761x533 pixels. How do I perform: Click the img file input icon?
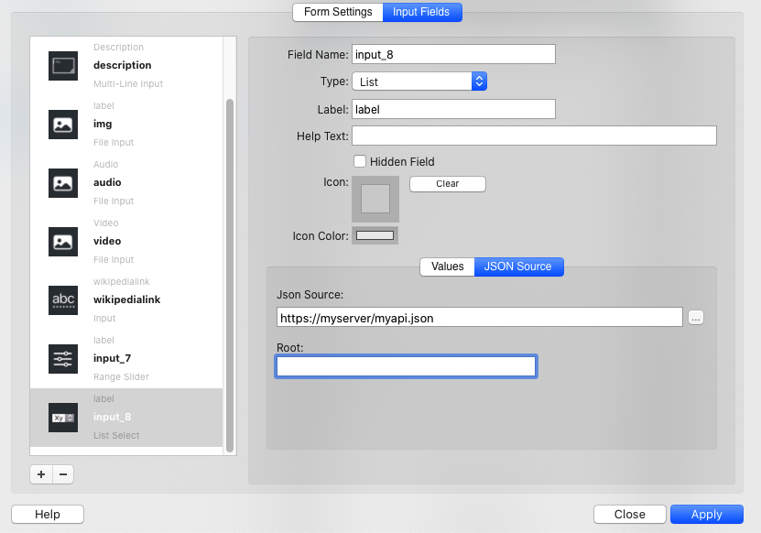[63, 125]
